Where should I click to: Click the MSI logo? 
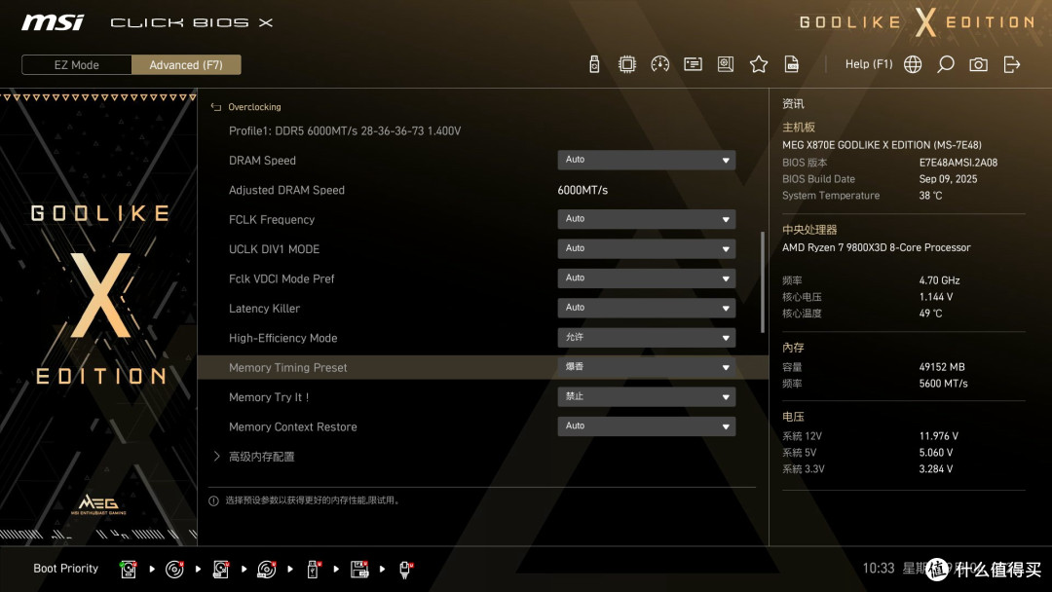(53, 22)
